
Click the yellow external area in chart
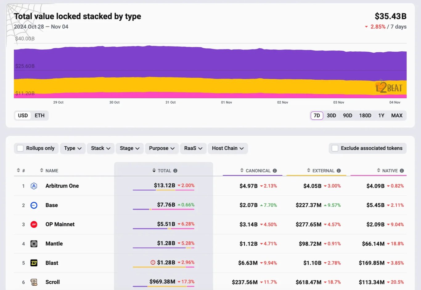coord(210,85)
